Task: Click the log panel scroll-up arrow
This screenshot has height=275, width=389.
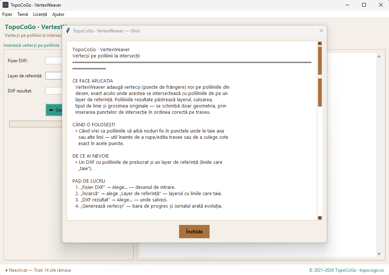Action: tap(379, 56)
